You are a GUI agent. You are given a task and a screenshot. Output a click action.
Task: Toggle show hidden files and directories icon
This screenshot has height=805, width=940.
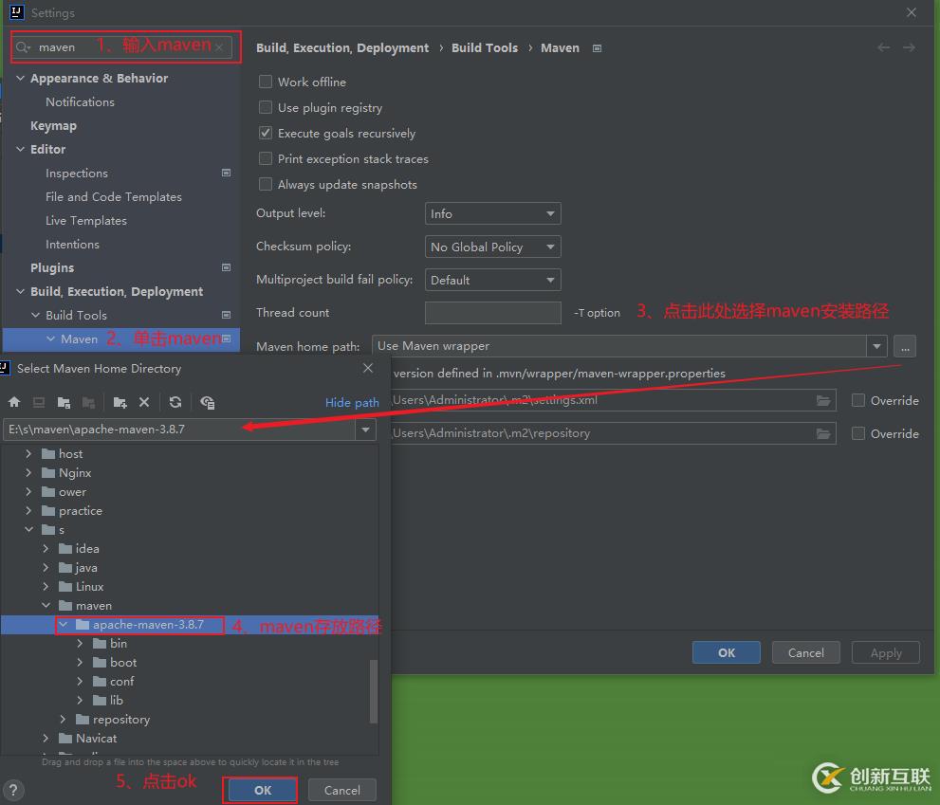(208, 402)
